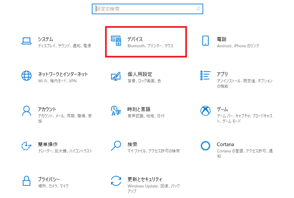Click the Ease of Access (簡単操作) icon
This screenshot has height=198, width=294.
coord(27,146)
